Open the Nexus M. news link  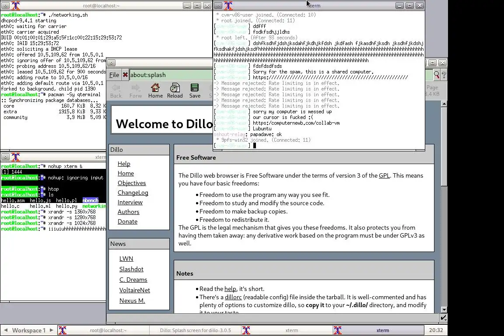point(132,301)
